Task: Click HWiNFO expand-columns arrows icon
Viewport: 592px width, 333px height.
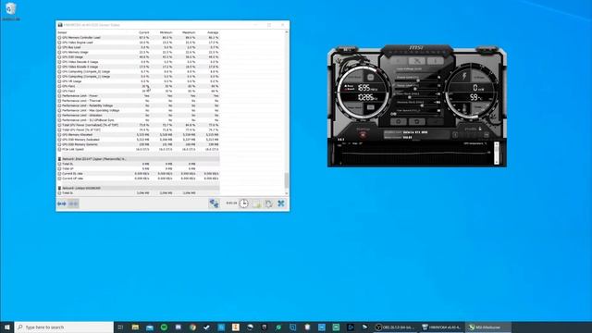Action: click(62, 203)
